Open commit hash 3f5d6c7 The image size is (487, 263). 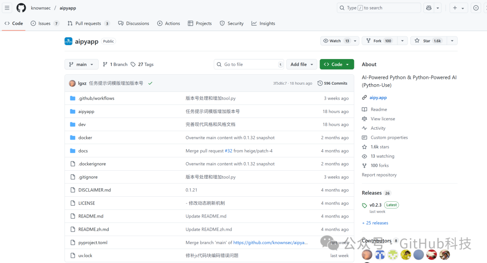pyautogui.click(x=280, y=83)
